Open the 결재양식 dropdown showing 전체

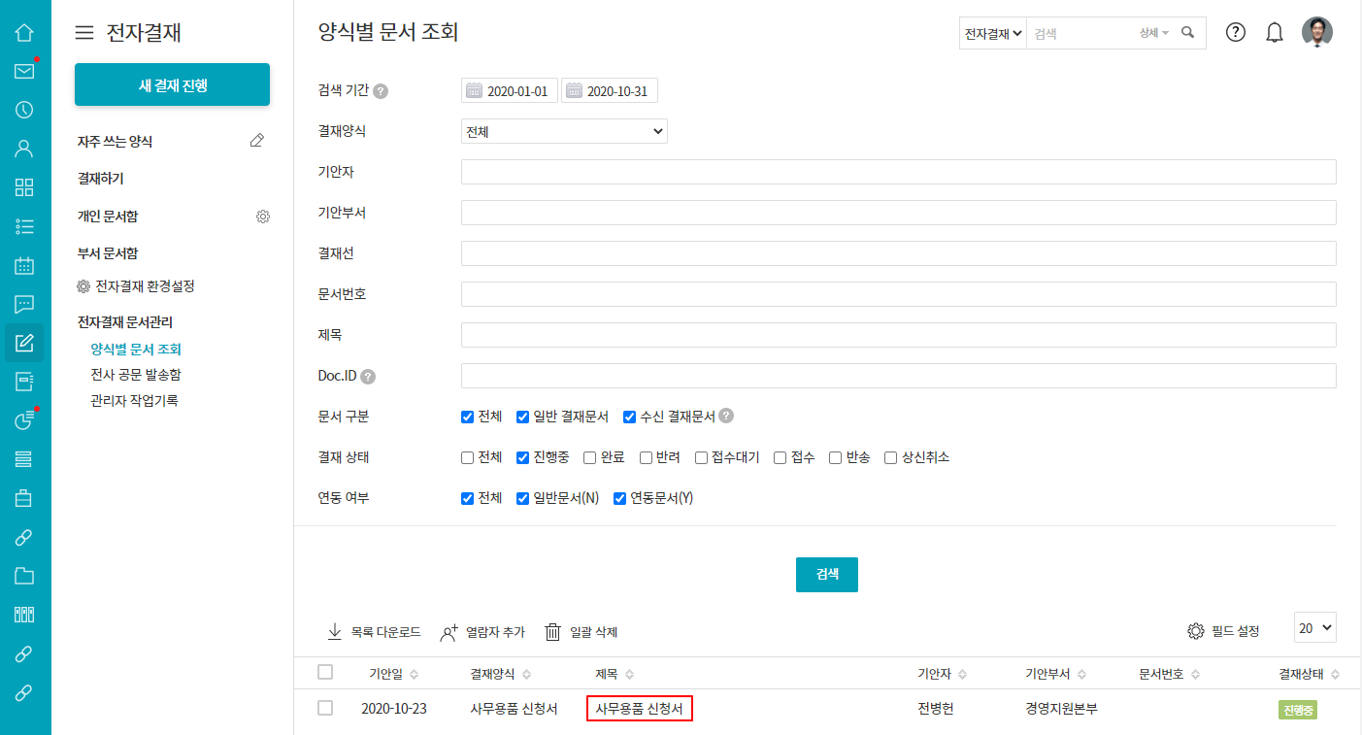pos(564,131)
